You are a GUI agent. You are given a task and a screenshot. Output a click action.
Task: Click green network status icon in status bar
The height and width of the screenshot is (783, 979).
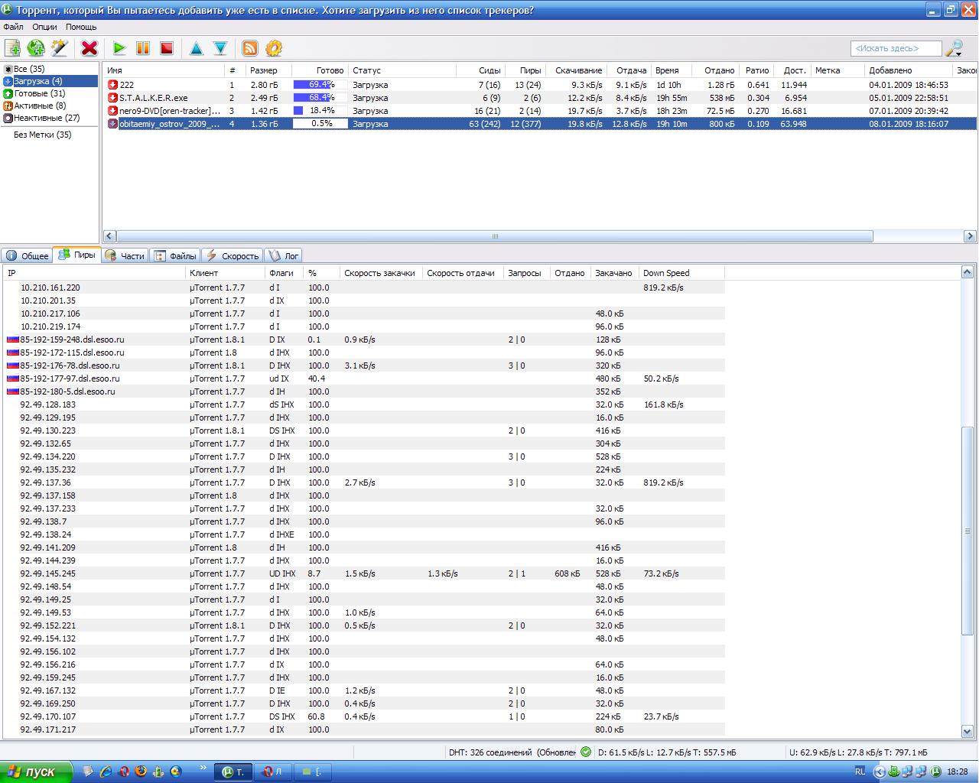(586, 752)
